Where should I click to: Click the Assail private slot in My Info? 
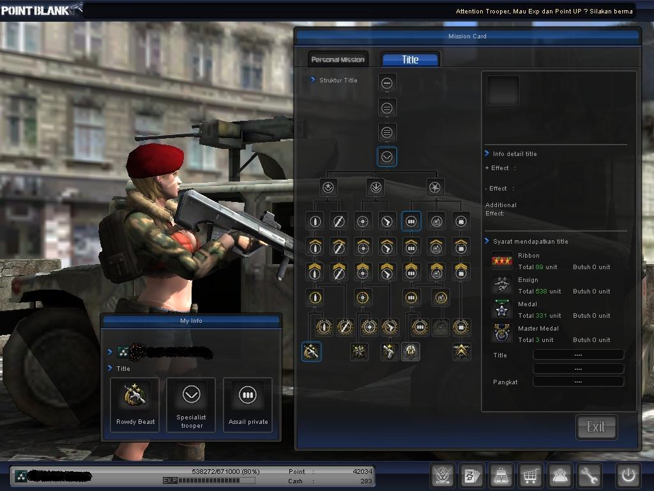pos(248,405)
